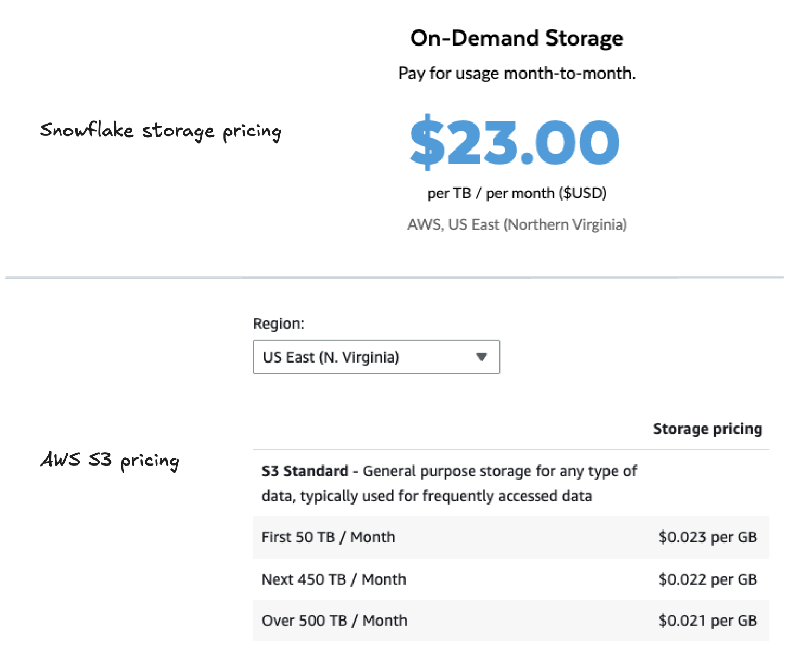Click 'per TB / per month ($USD)' text

pos(517,193)
